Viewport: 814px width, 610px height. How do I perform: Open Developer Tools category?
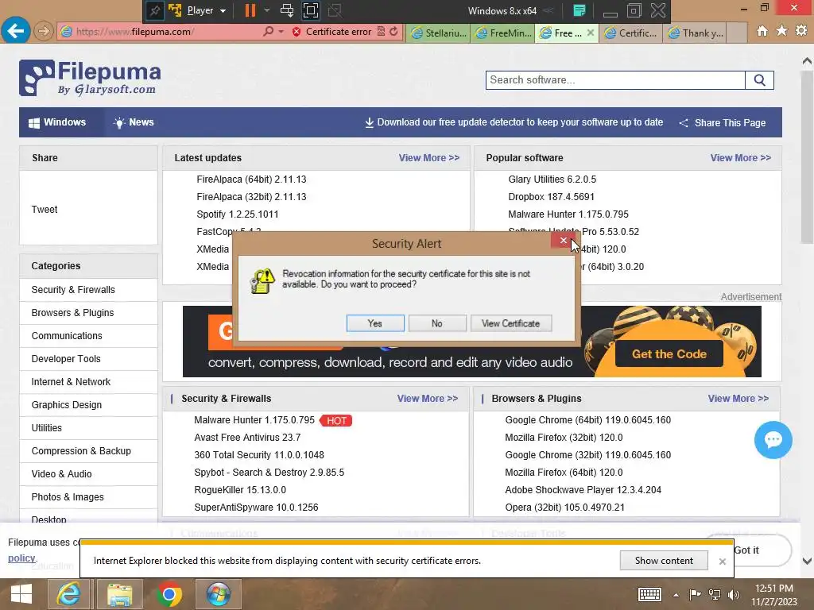point(66,359)
